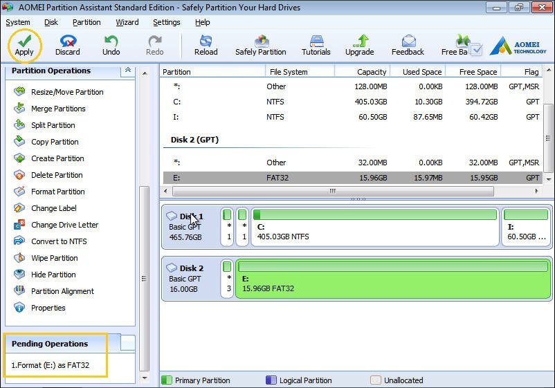This screenshot has width=555, height=388.
Task: Select the 32.00MB Other MSR row
Action: pyautogui.click(x=352, y=163)
